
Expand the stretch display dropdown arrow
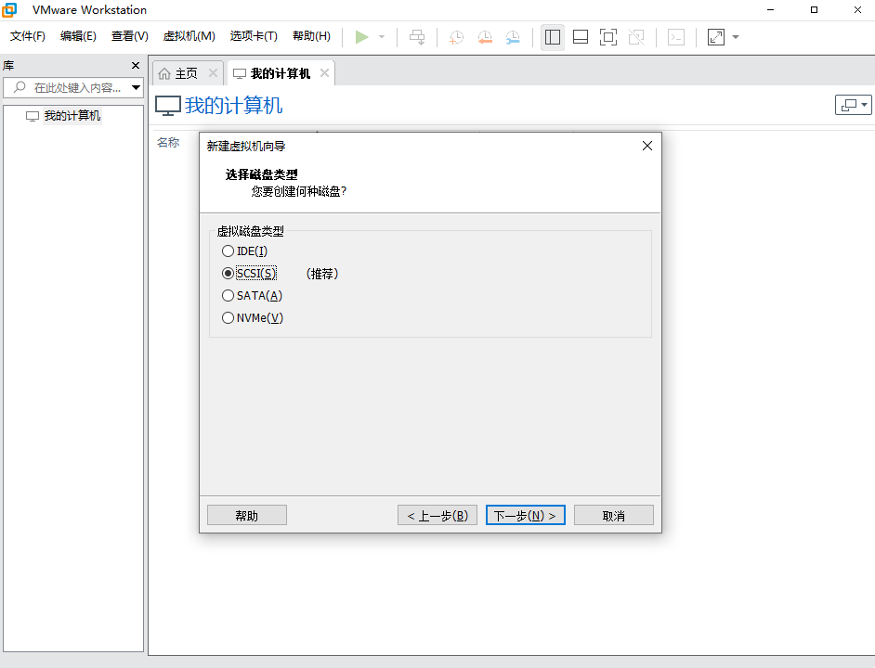click(736, 37)
